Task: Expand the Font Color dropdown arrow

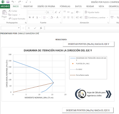Action: click(60, 18)
